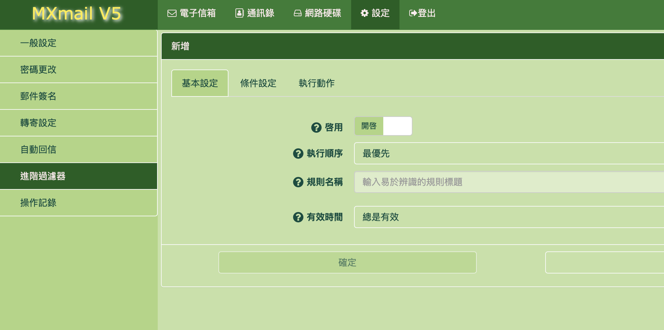Click the envelope icon for 電子信箱
Screen dimensions: 664x330
coord(172,13)
